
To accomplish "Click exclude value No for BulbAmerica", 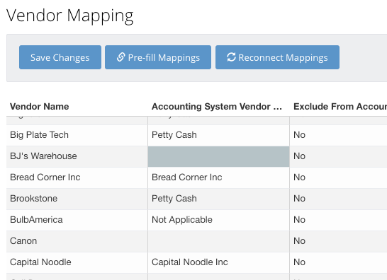I will (338, 220).
